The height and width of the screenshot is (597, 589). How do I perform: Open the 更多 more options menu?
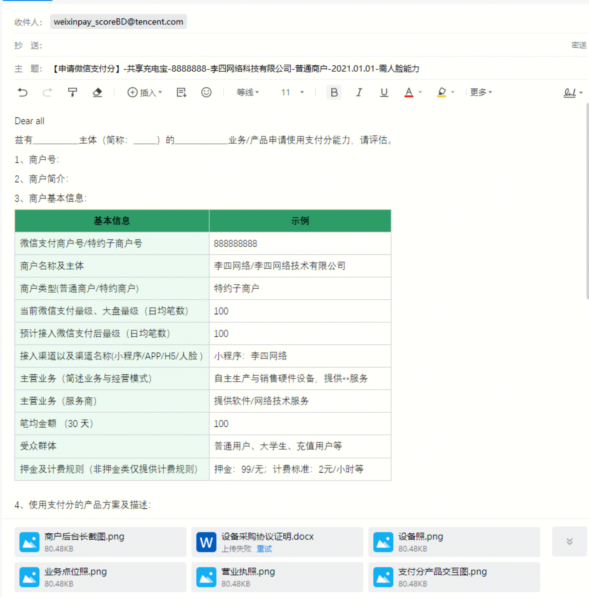click(481, 93)
